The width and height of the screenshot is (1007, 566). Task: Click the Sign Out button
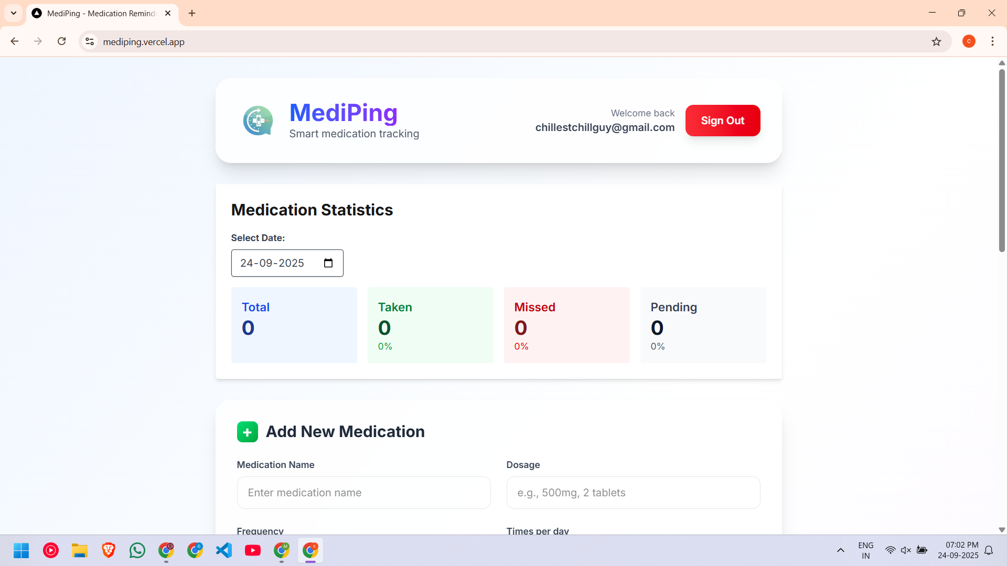(722, 121)
